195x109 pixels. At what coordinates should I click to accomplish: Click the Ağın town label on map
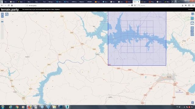pyautogui.click(x=94, y=26)
